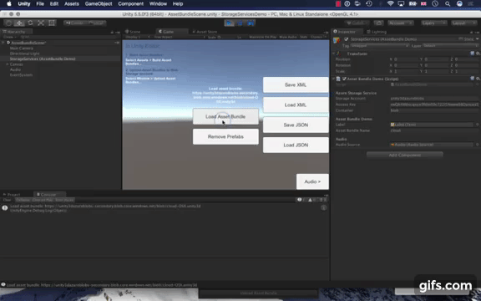Image resolution: width=481 pixels, height=301 pixels.
Task: Toggle Collapse in the Console toolbar
Action: click(x=23, y=200)
